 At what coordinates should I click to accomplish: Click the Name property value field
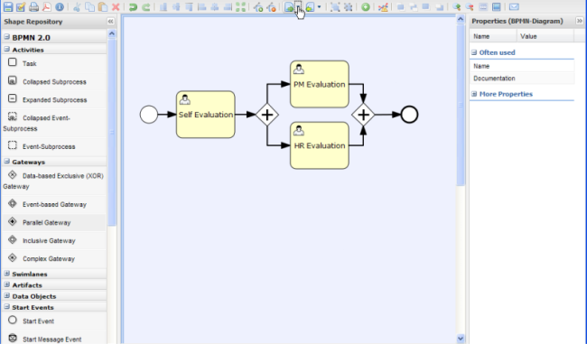[545, 66]
